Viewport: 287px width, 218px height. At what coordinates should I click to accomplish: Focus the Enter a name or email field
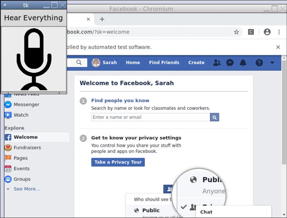[151, 117]
